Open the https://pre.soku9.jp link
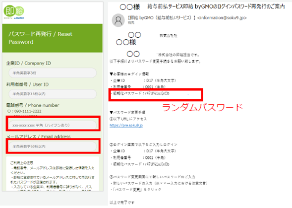 click(126, 126)
